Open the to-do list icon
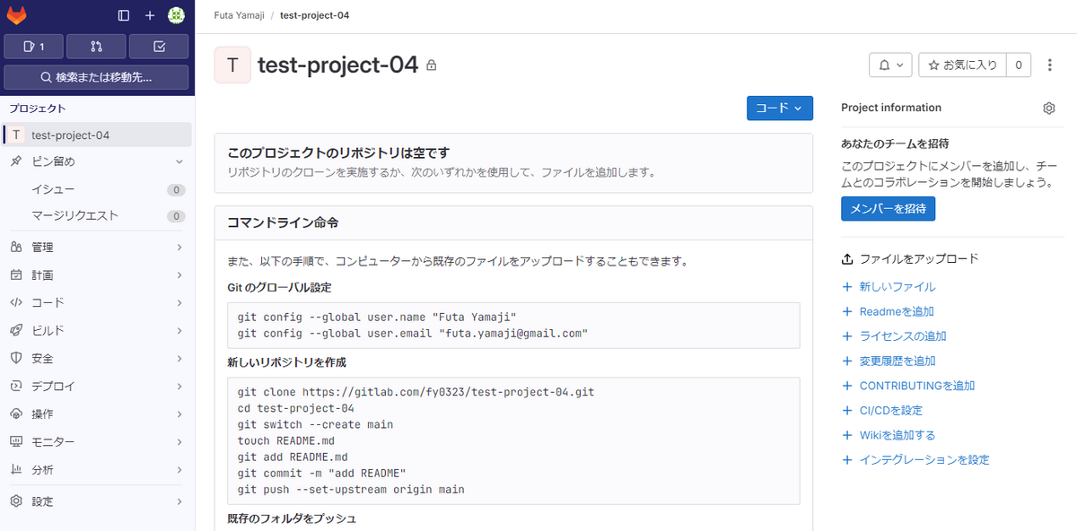 (159, 47)
